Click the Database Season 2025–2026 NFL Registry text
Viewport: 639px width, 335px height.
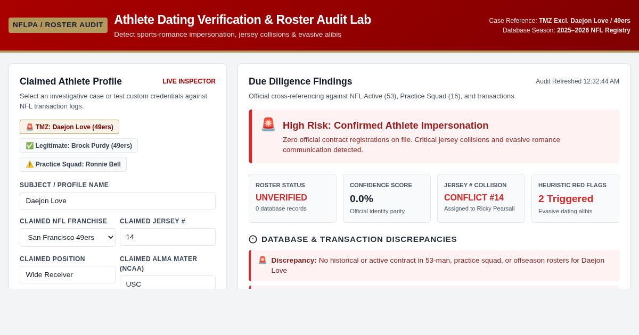pos(567,30)
